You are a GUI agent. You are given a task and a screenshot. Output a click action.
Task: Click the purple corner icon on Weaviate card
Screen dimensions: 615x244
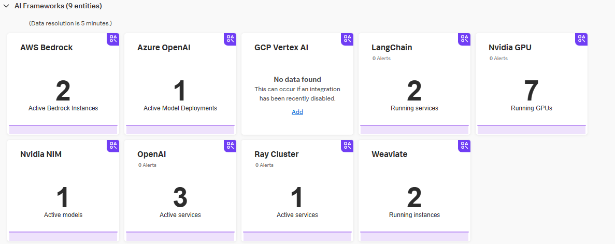[464, 146]
